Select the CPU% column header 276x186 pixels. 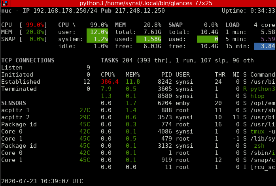(108, 75)
